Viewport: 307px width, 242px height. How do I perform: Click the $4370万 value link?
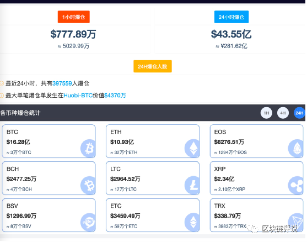click(115, 96)
